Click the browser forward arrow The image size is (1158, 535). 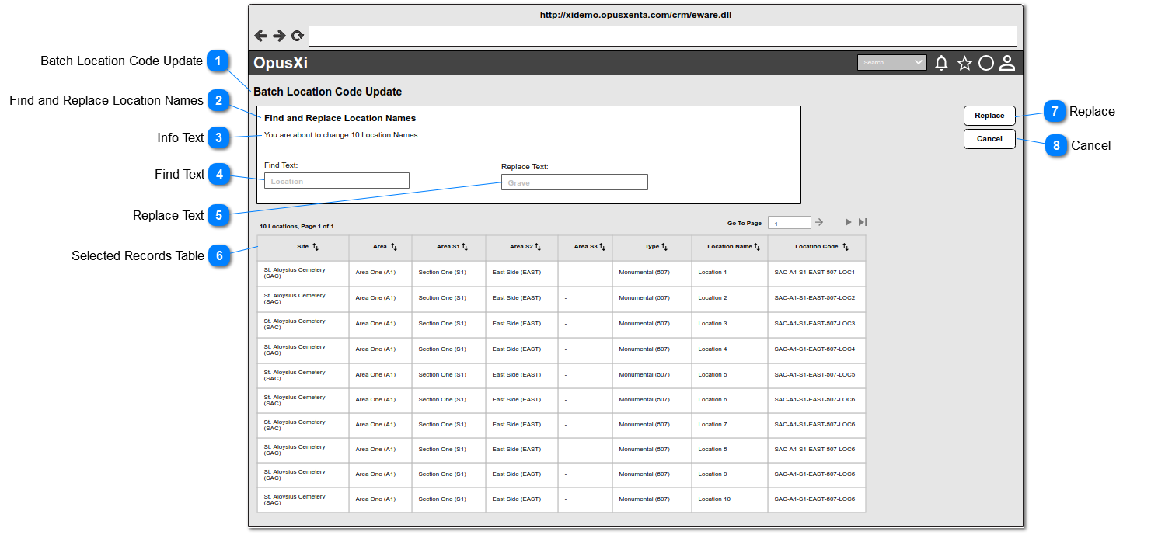[x=279, y=36]
